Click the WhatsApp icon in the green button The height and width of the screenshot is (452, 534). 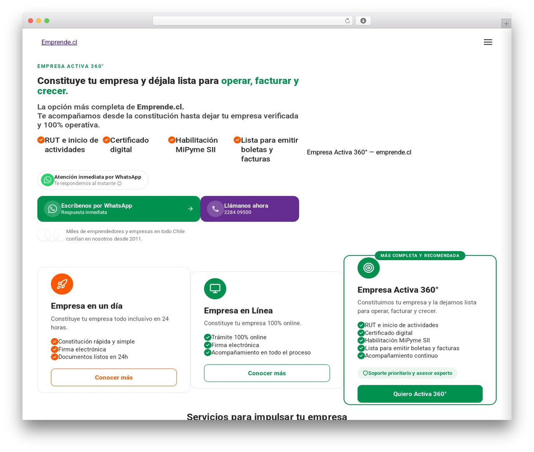tap(53, 209)
